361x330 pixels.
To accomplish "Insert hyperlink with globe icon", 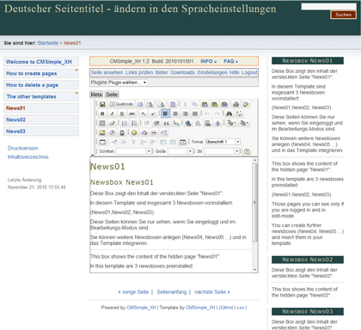I will (x=188, y=123).
